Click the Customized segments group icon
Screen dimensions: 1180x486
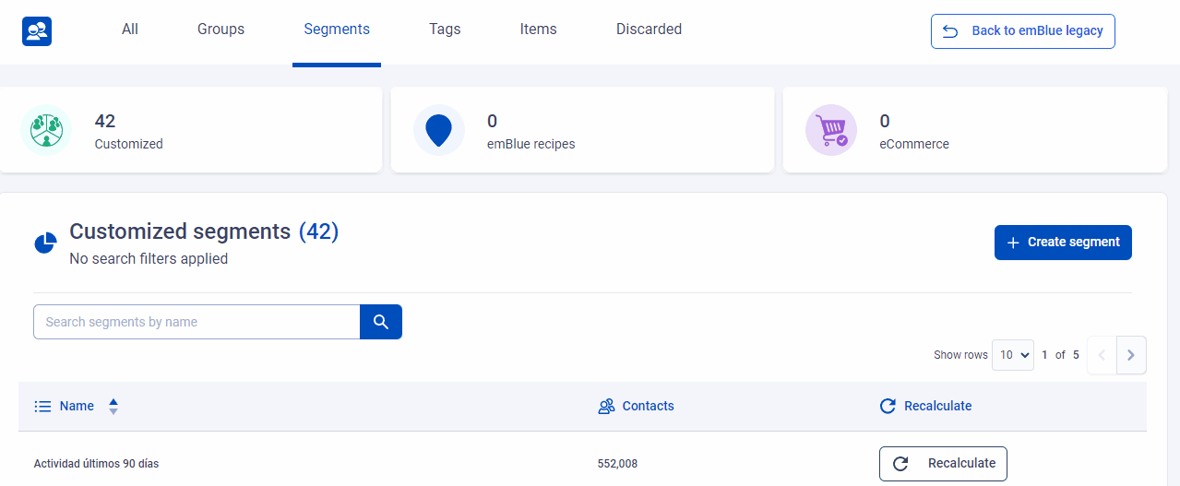pos(46,130)
